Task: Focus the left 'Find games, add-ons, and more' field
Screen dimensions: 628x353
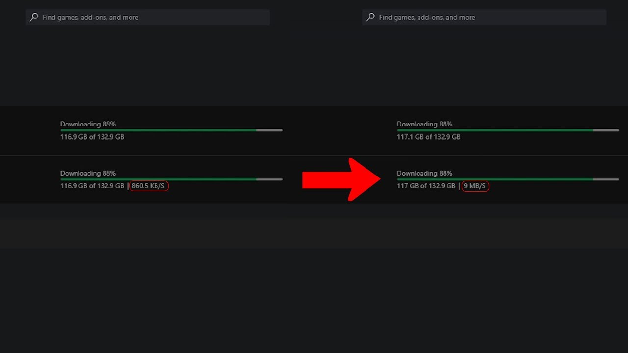Action: click(148, 17)
